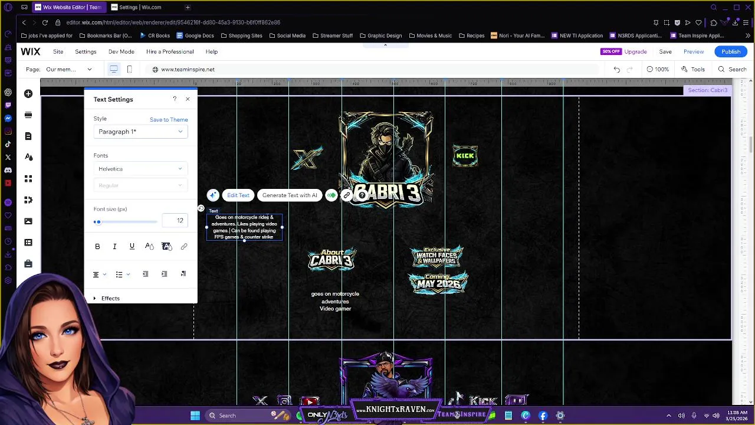Image resolution: width=755 pixels, height=425 pixels.
Task: Open the Site Design theme icon in the Wix sidebar
Action: 28,158
